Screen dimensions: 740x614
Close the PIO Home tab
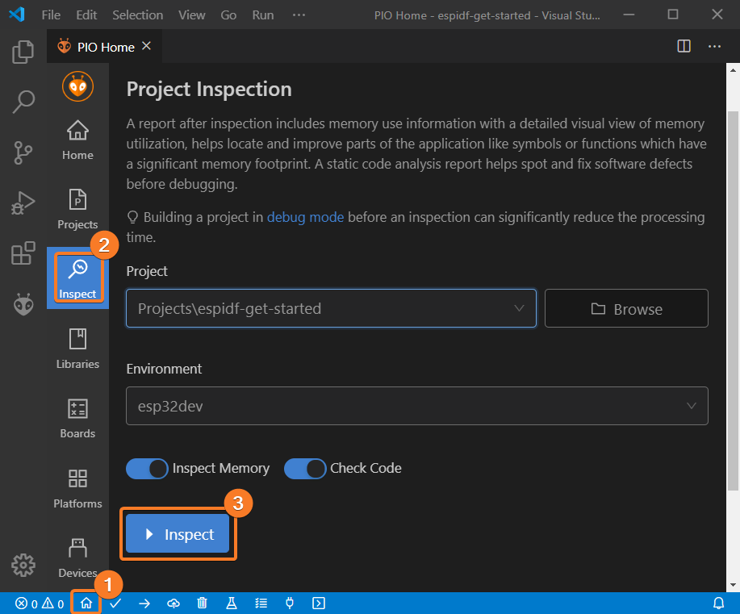[146, 46]
